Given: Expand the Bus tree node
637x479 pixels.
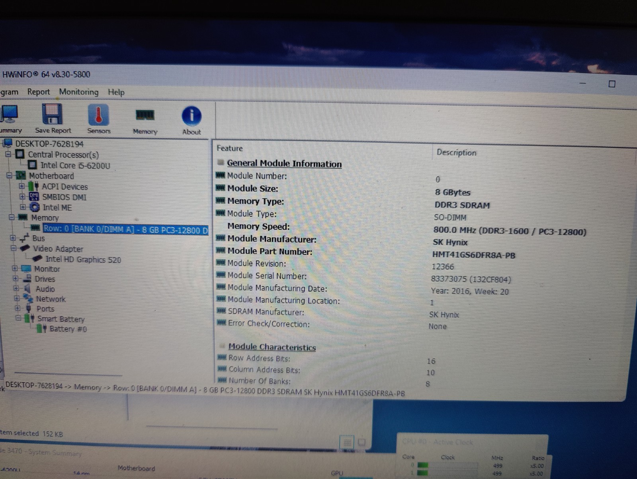Looking at the screenshot, I should tap(13, 238).
